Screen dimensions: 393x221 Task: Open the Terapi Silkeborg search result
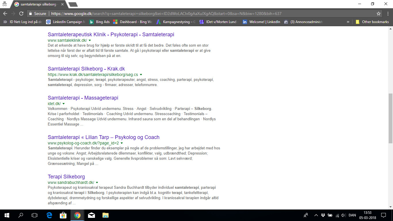pos(66,176)
